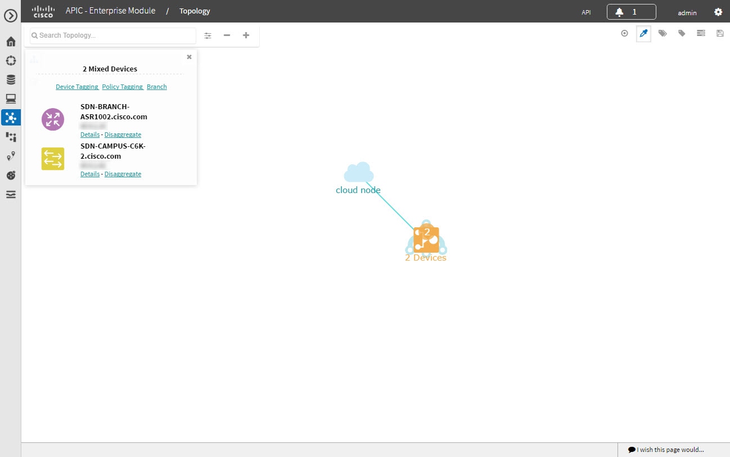
Task: Toggle the target focus icon in toolbar
Action: (x=624, y=33)
